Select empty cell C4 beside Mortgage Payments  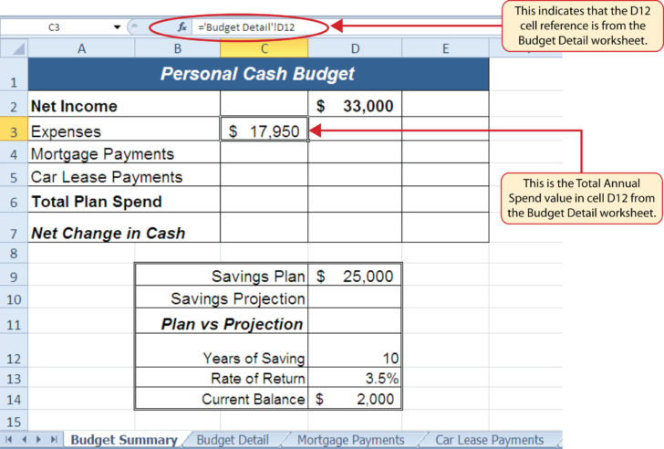pyautogui.click(x=265, y=152)
